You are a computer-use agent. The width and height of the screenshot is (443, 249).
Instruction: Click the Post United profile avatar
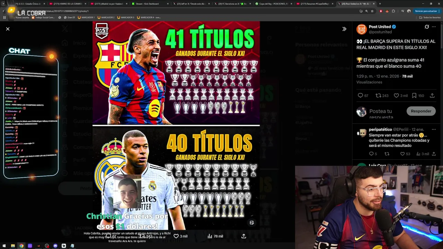[361, 29]
